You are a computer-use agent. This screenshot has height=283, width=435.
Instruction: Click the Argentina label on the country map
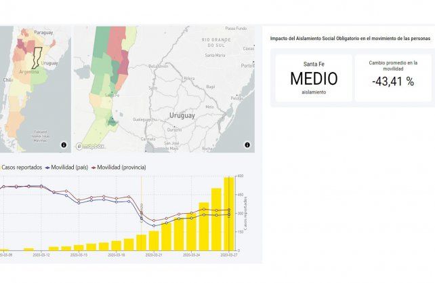coord(29,72)
